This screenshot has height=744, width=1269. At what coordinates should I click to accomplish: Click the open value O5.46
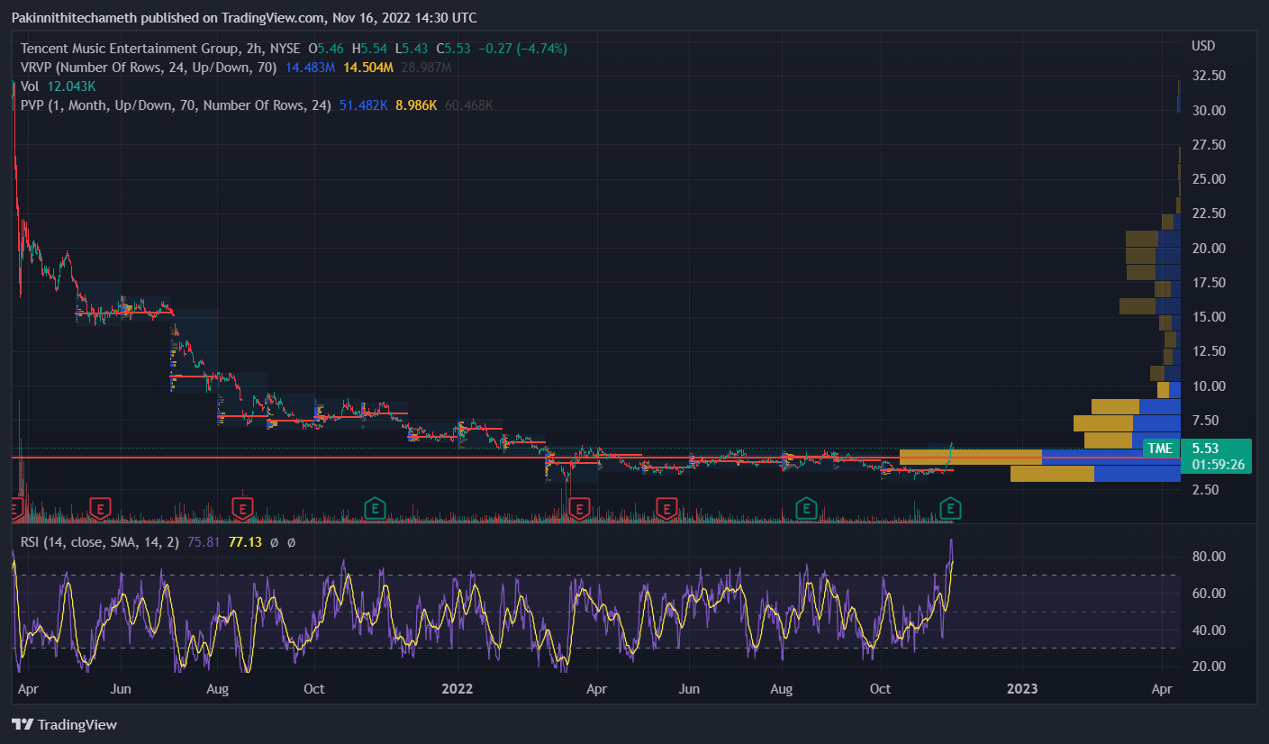tap(325, 47)
